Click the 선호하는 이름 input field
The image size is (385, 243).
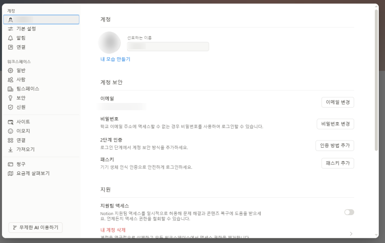(168, 46)
